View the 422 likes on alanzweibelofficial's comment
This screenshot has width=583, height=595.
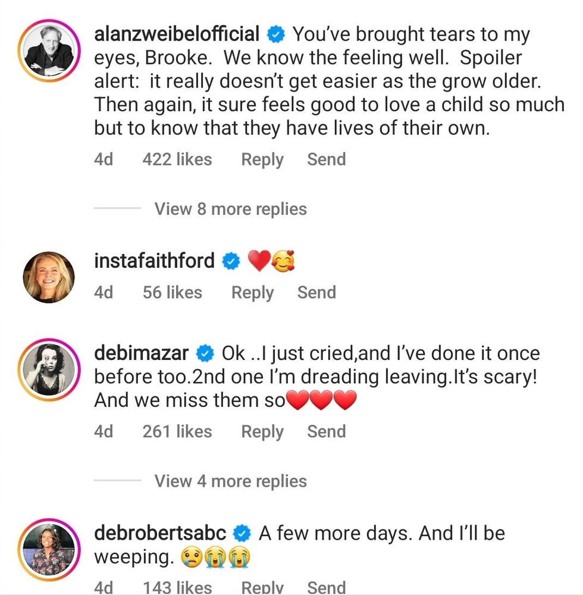tap(177, 159)
